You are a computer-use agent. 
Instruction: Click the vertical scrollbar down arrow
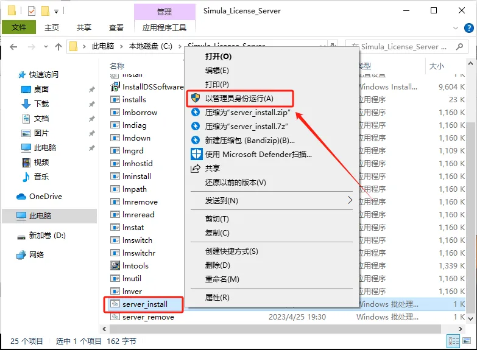(470, 318)
